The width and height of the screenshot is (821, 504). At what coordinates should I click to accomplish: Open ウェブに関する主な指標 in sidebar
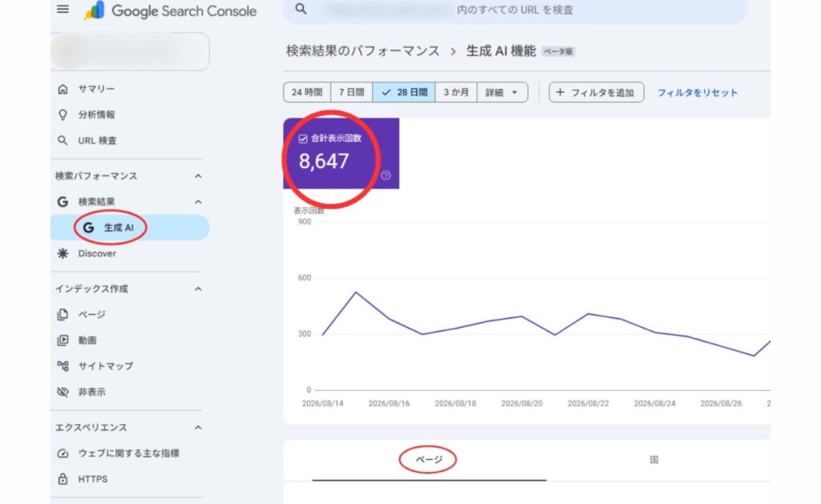pyautogui.click(x=129, y=454)
